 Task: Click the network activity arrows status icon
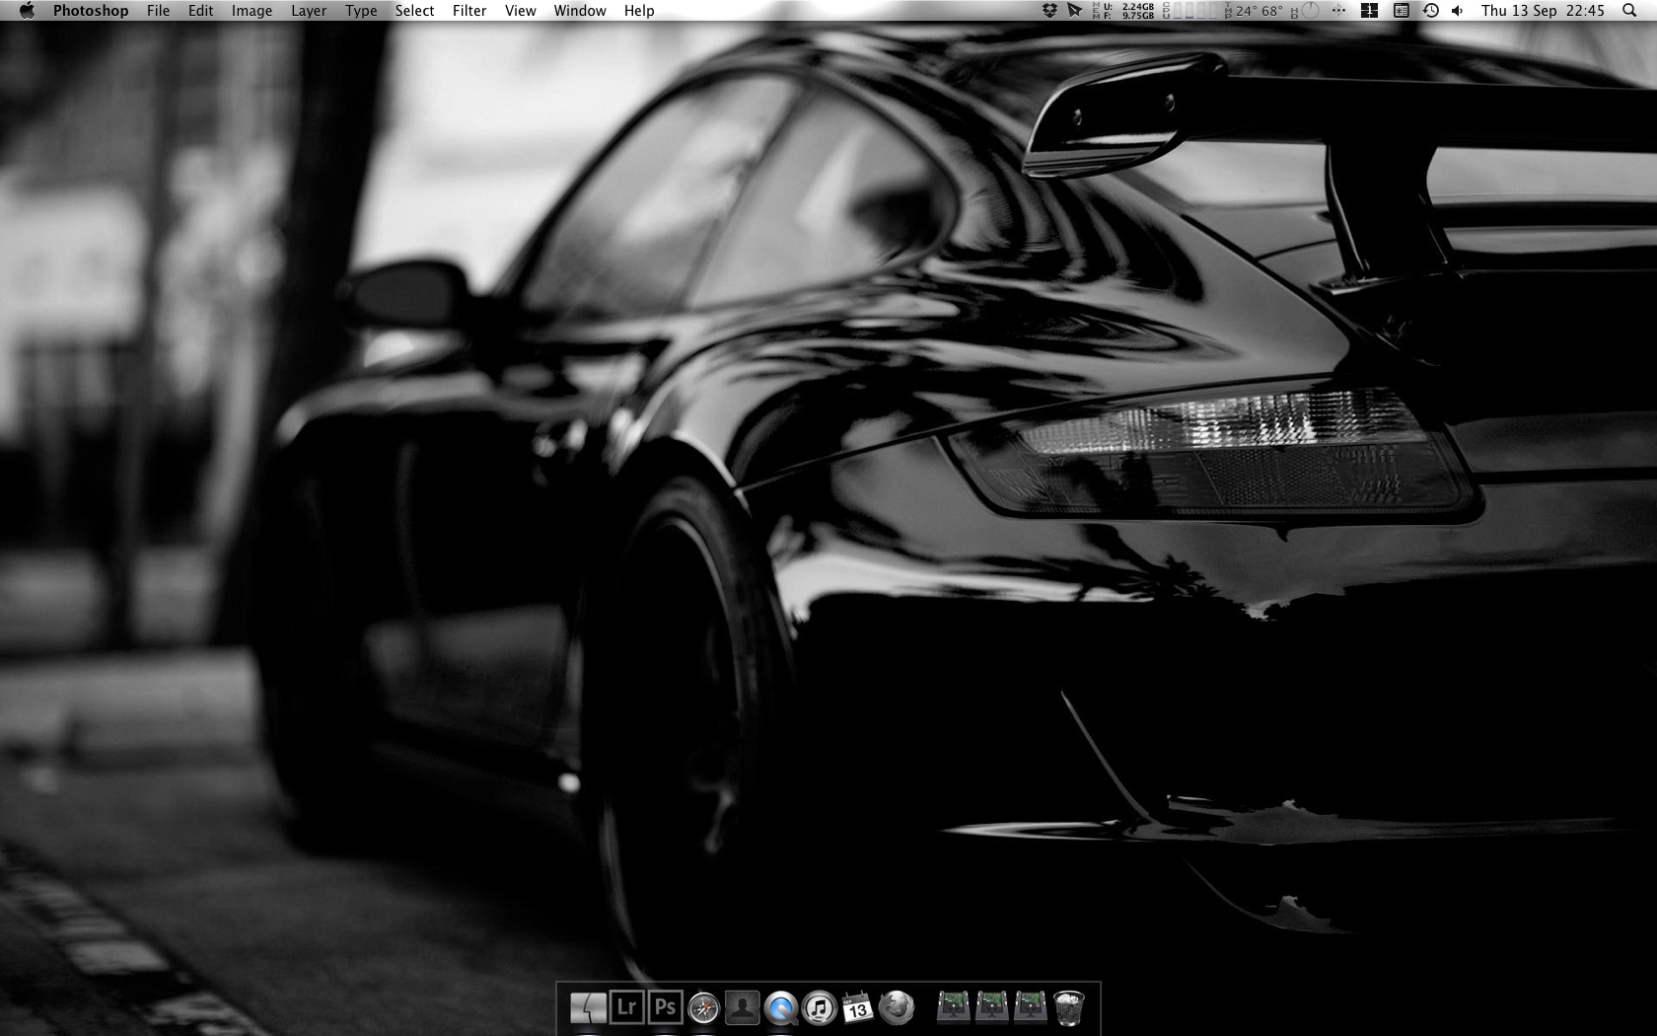point(1338,11)
